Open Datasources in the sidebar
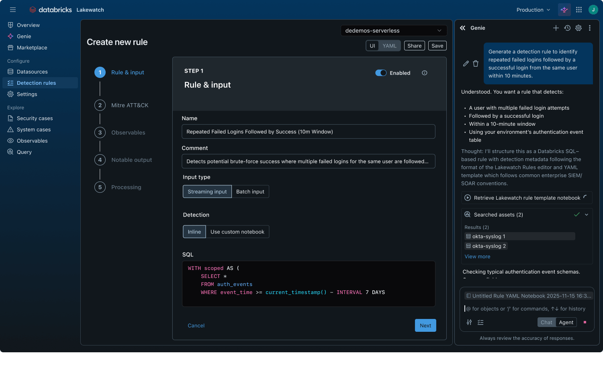This screenshot has height=380, width=603. point(32,72)
